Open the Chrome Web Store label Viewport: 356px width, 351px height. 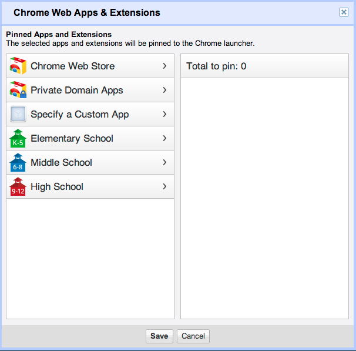coord(72,66)
